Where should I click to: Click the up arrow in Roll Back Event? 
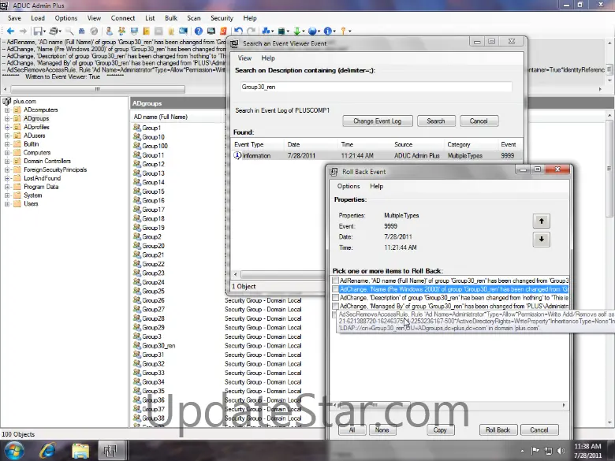541,221
